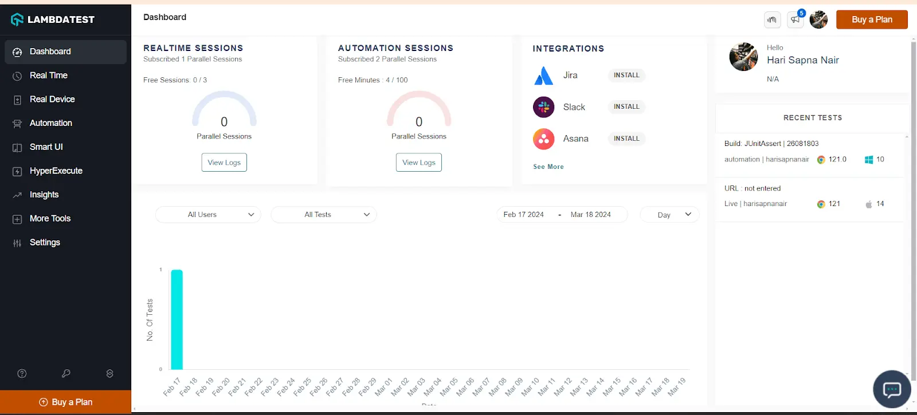Viewport: 917px width, 415px height.
Task: Install the Asana integration
Action: coord(626,139)
